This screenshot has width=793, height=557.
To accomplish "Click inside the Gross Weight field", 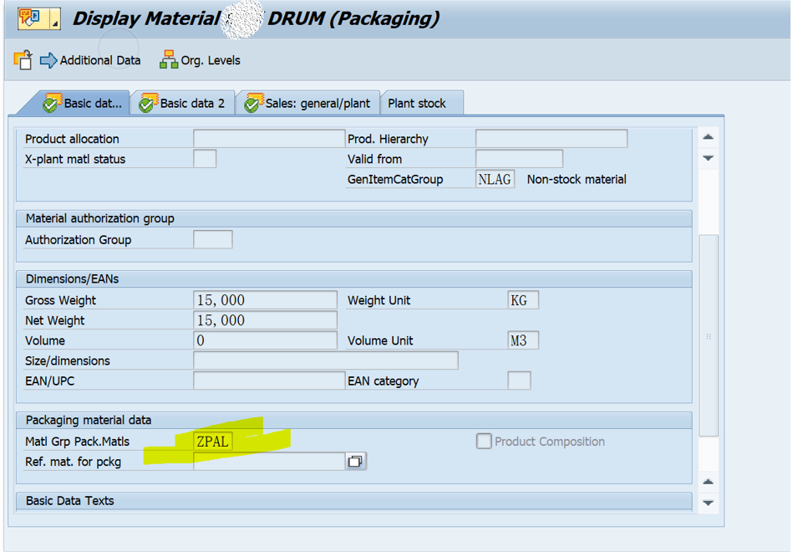I will (x=264, y=299).
